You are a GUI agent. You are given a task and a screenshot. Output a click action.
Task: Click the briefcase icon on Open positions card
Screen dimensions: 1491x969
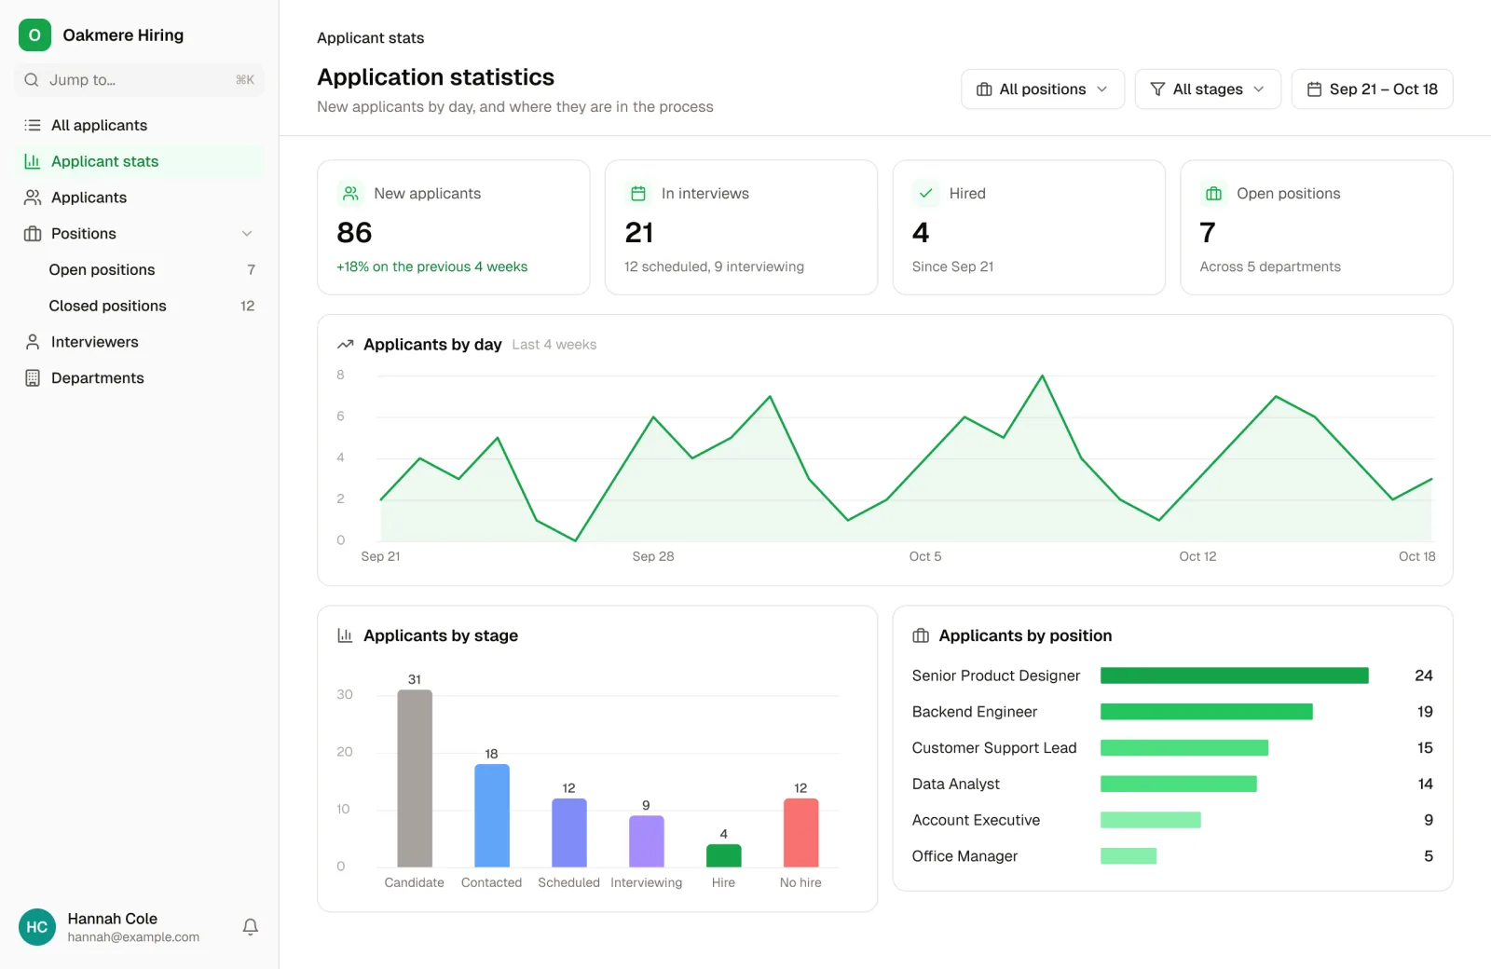[x=1213, y=194]
